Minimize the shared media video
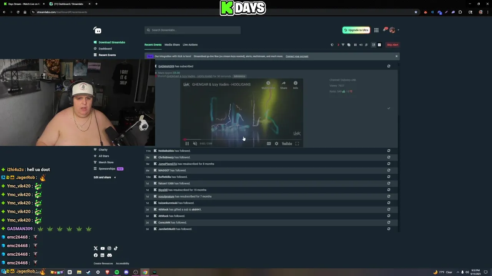This screenshot has width=492, height=276. pos(239,76)
